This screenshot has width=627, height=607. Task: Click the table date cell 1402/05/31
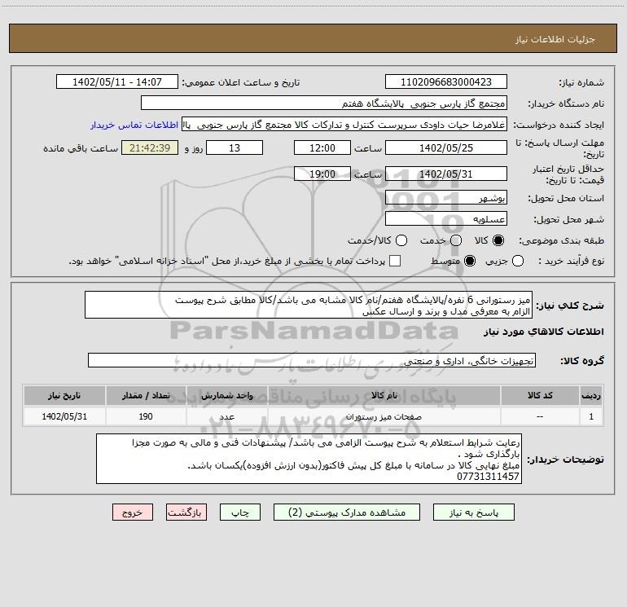click(x=64, y=416)
